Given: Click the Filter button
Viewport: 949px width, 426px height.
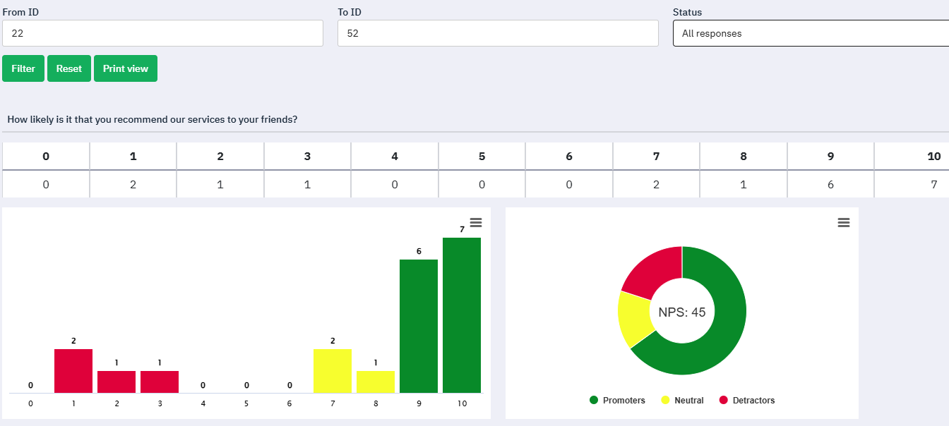Looking at the screenshot, I should coord(23,68).
